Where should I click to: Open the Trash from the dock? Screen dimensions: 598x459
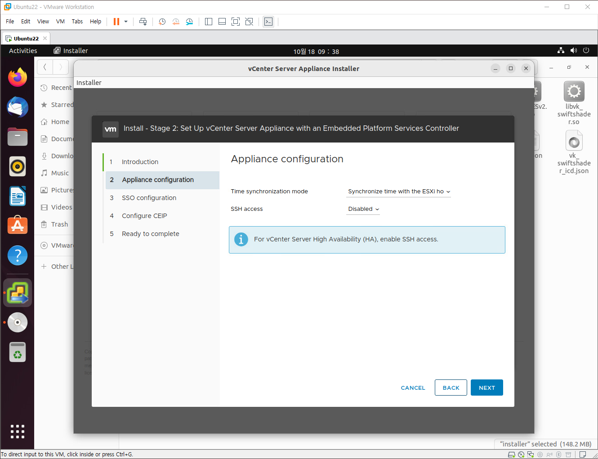[x=18, y=352]
